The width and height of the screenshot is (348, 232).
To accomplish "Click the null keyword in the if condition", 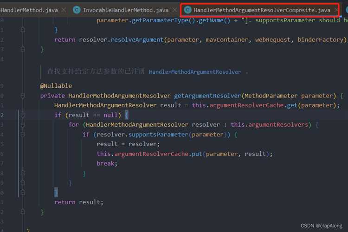I will [110, 115].
